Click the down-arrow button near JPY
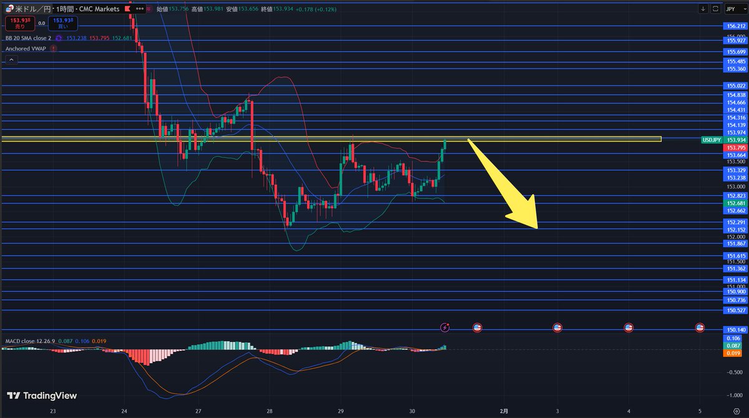The image size is (749, 418). click(703, 9)
